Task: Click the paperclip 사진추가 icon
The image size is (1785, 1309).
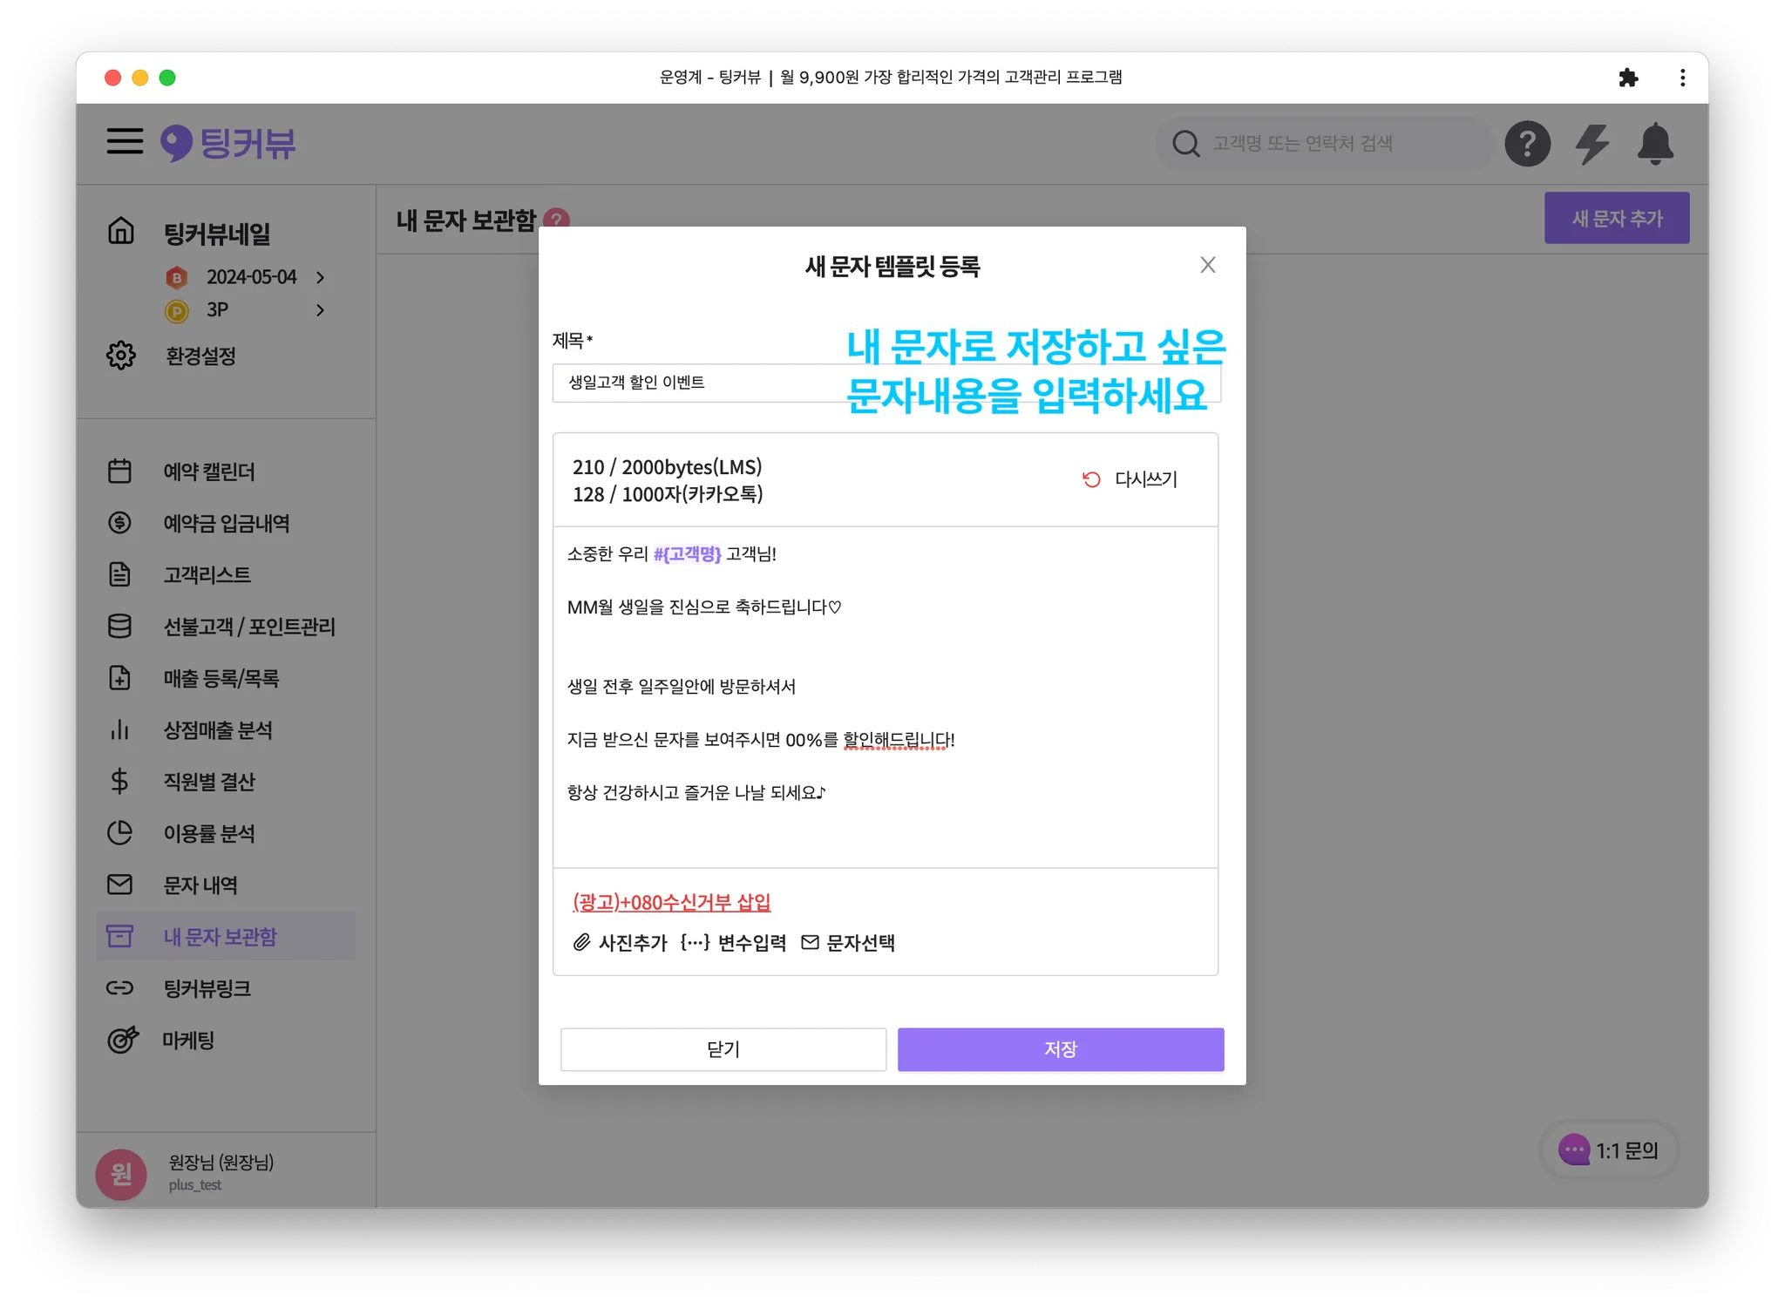Action: (x=581, y=942)
